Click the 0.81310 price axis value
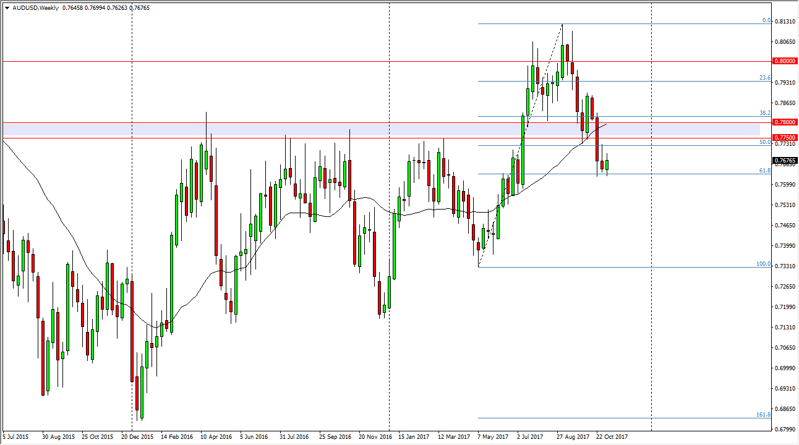The height and width of the screenshot is (445, 799). click(x=784, y=21)
